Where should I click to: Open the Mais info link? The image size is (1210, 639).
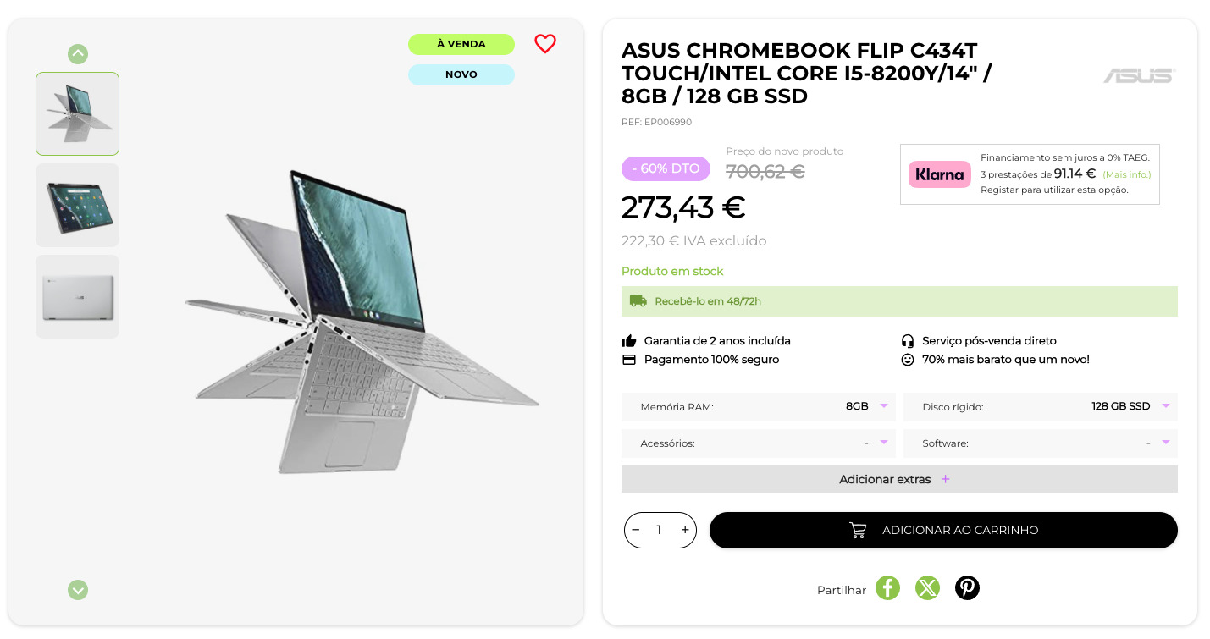click(1126, 174)
